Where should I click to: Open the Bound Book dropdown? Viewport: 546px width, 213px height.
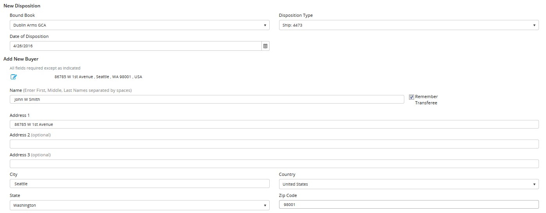[x=139, y=25]
